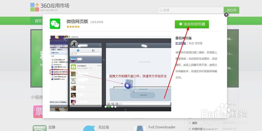Select the green active carousel dot
The width and height of the screenshot is (262, 131).
(x=109, y=107)
